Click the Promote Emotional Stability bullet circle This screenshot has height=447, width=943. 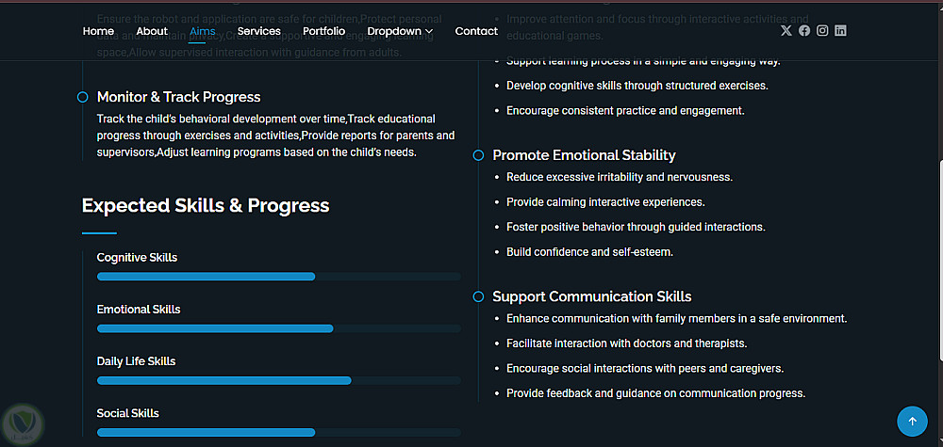tap(478, 155)
